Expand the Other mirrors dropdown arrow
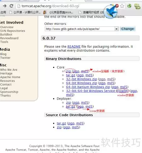 [x=116, y=29]
